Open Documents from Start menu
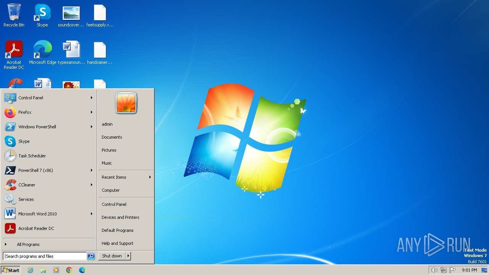The image size is (489, 275). (126, 137)
